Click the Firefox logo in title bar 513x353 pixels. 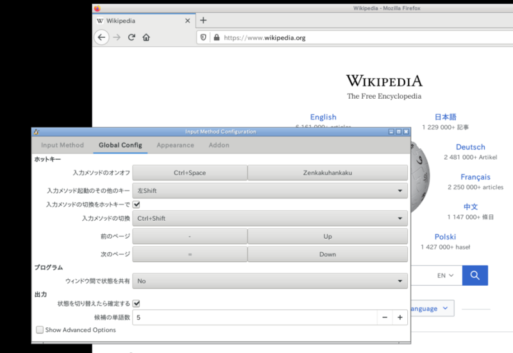[x=97, y=8]
